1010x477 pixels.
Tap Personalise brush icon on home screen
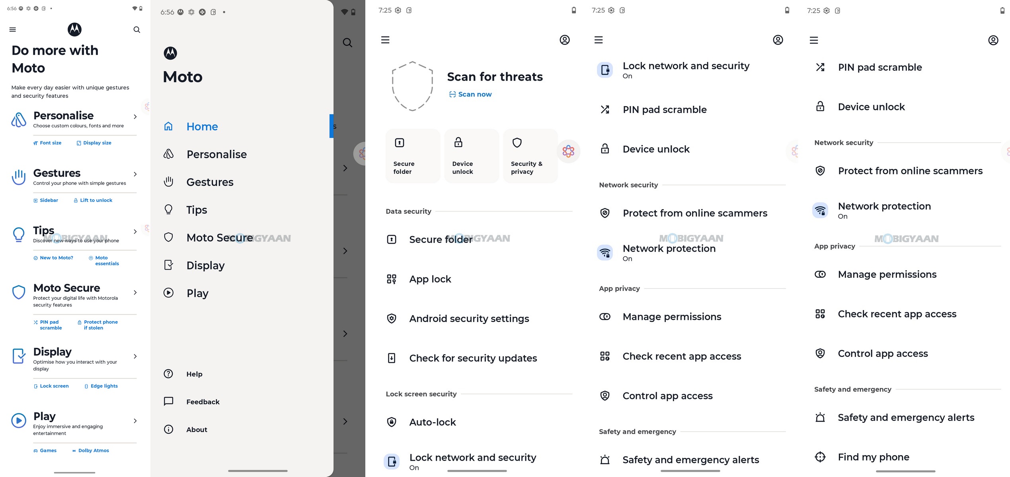coord(19,120)
